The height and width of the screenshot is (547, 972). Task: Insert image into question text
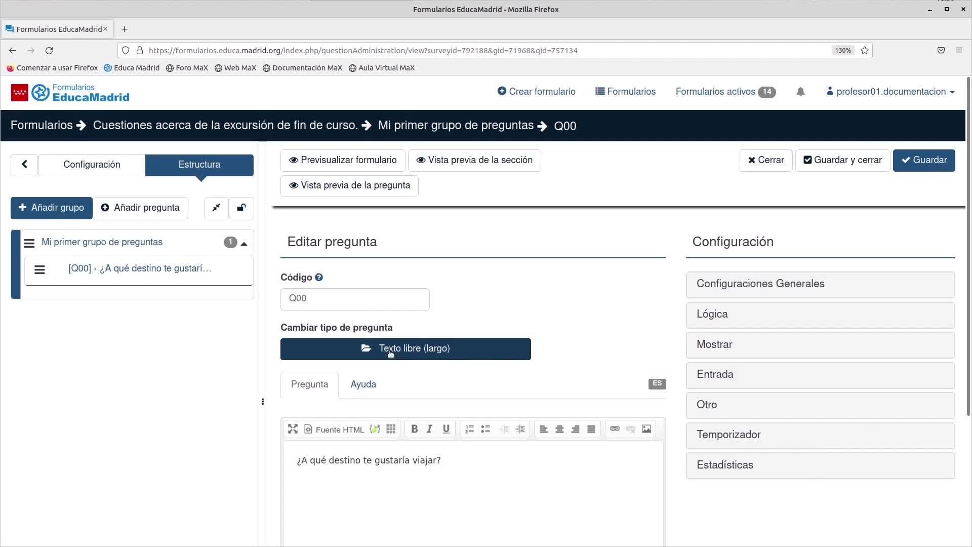pyautogui.click(x=646, y=429)
